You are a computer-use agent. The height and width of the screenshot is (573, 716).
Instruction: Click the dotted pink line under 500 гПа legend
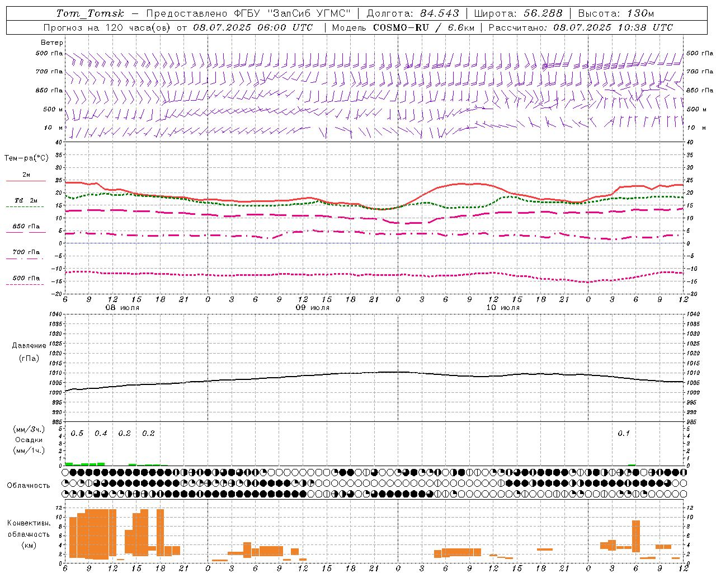pyautogui.click(x=25, y=285)
